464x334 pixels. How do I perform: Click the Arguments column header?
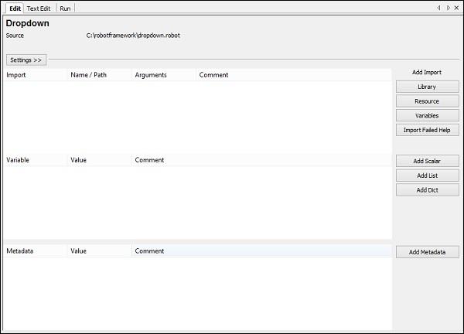(x=164, y=75)
